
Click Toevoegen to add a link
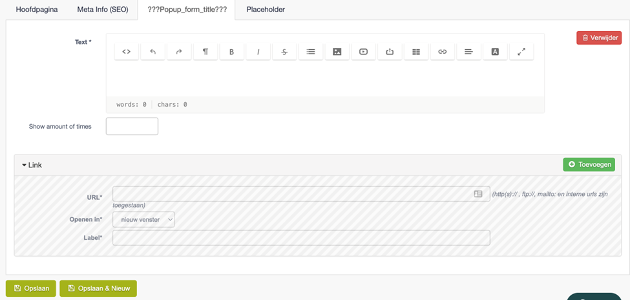click(x=589, y=164)
